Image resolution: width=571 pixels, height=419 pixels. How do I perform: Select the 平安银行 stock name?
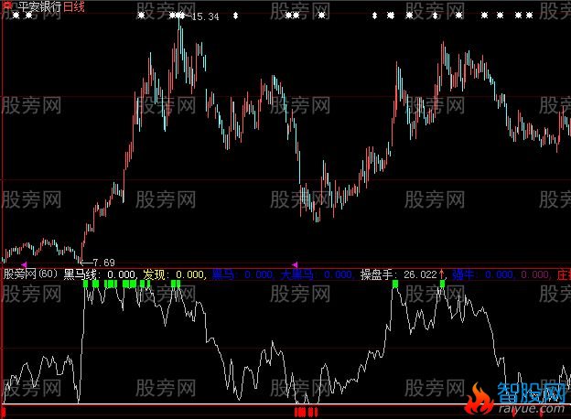click(x=39, y=6)
